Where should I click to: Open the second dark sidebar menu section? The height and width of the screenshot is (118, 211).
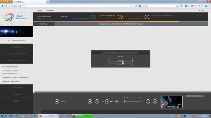(16, 54)
